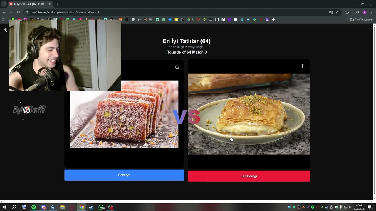Click the tray microphone icon

(x=341, y=207)
